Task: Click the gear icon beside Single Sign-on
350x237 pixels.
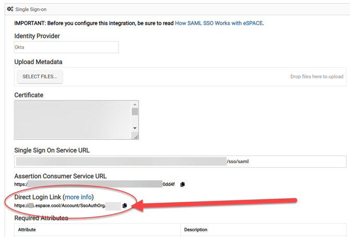Action: tap(10, 9)
